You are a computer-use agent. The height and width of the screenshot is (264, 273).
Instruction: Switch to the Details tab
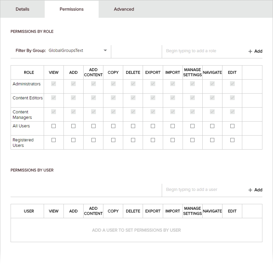pos(23,9)
